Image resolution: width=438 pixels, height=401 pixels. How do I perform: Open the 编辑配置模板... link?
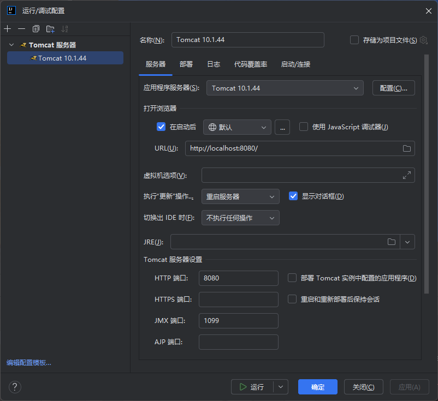point(29,362)
